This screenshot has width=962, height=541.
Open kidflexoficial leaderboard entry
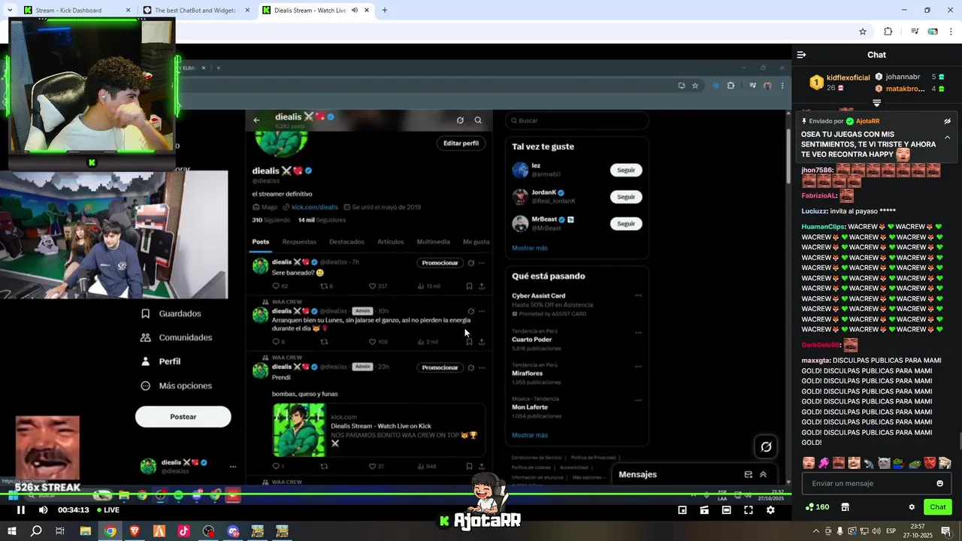coord(839,83)
